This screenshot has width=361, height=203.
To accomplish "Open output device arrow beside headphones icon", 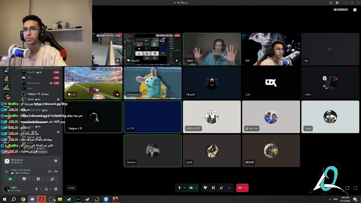I will [50, 189].
